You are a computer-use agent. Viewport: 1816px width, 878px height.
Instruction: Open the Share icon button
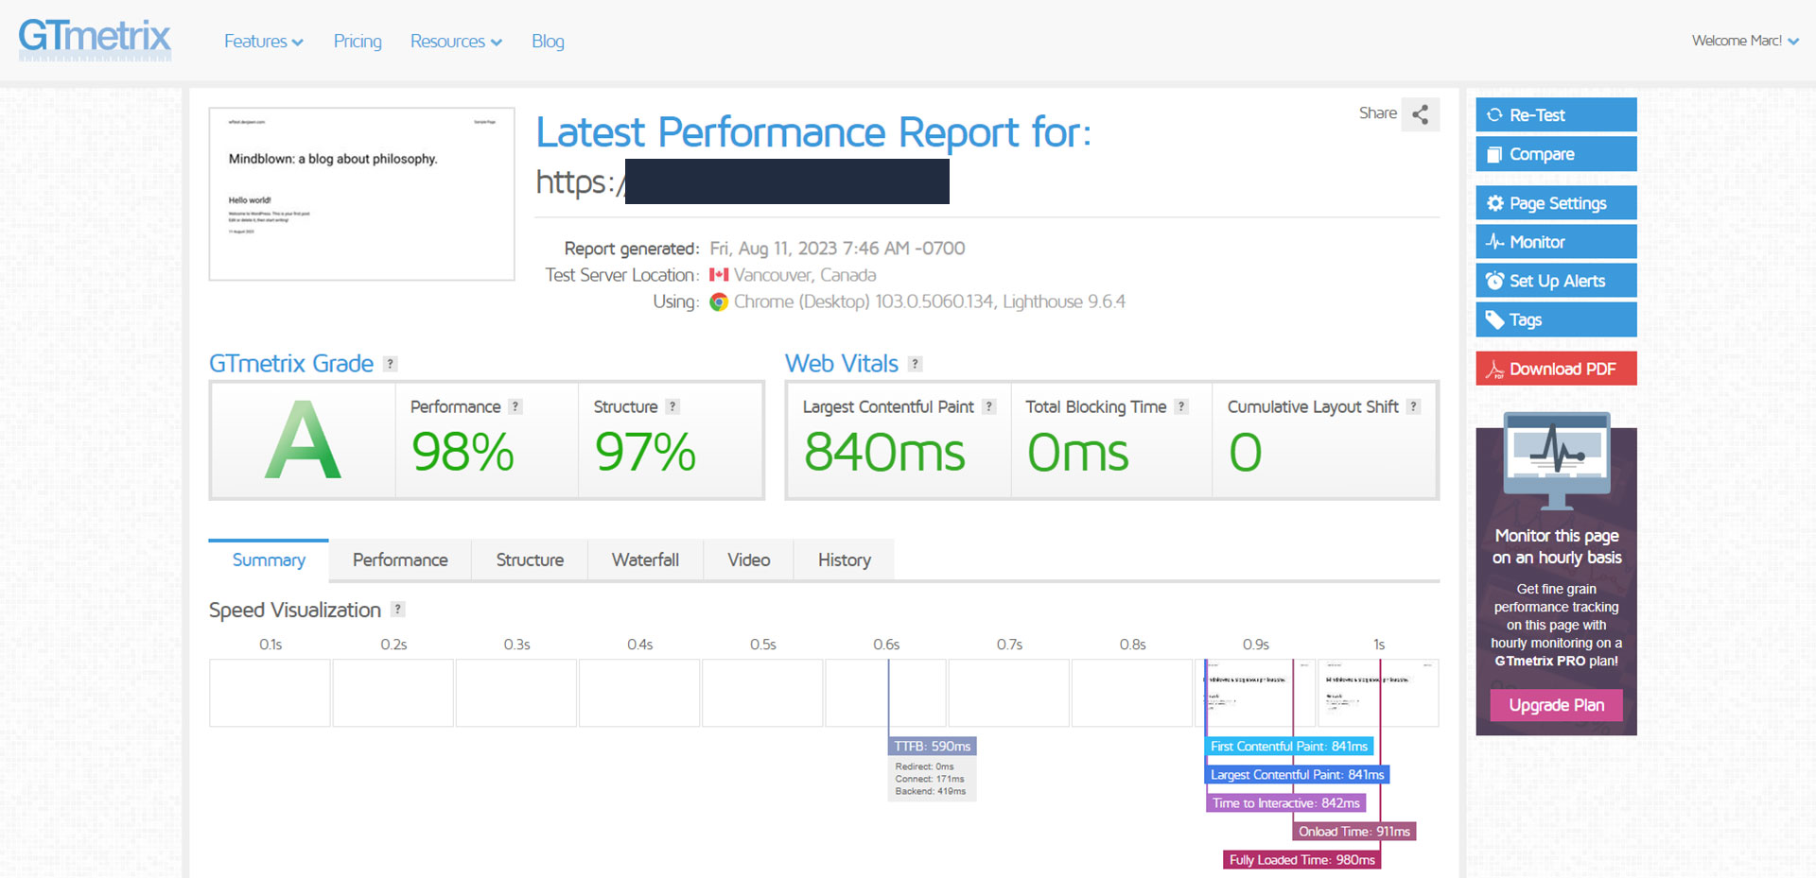[1420, 114]
